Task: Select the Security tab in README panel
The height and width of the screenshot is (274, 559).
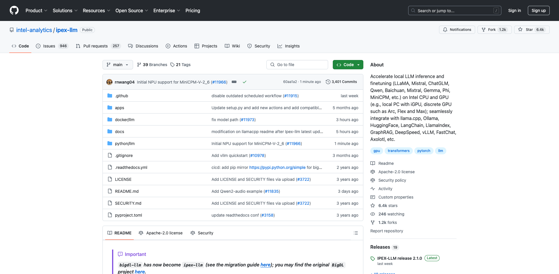Action: point(202,233)
